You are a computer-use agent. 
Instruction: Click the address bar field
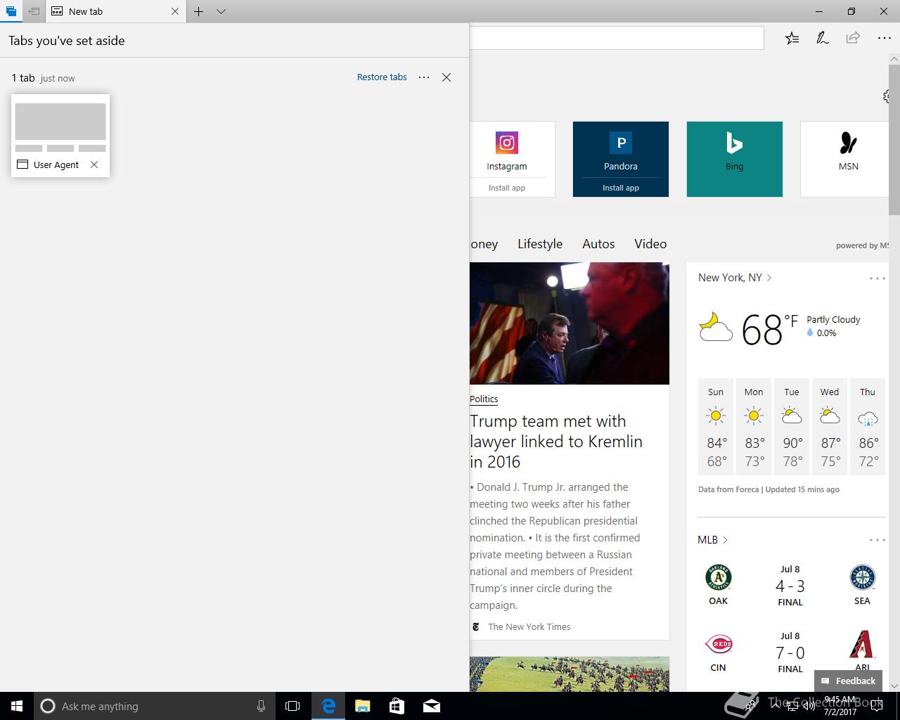click(617, 38)
